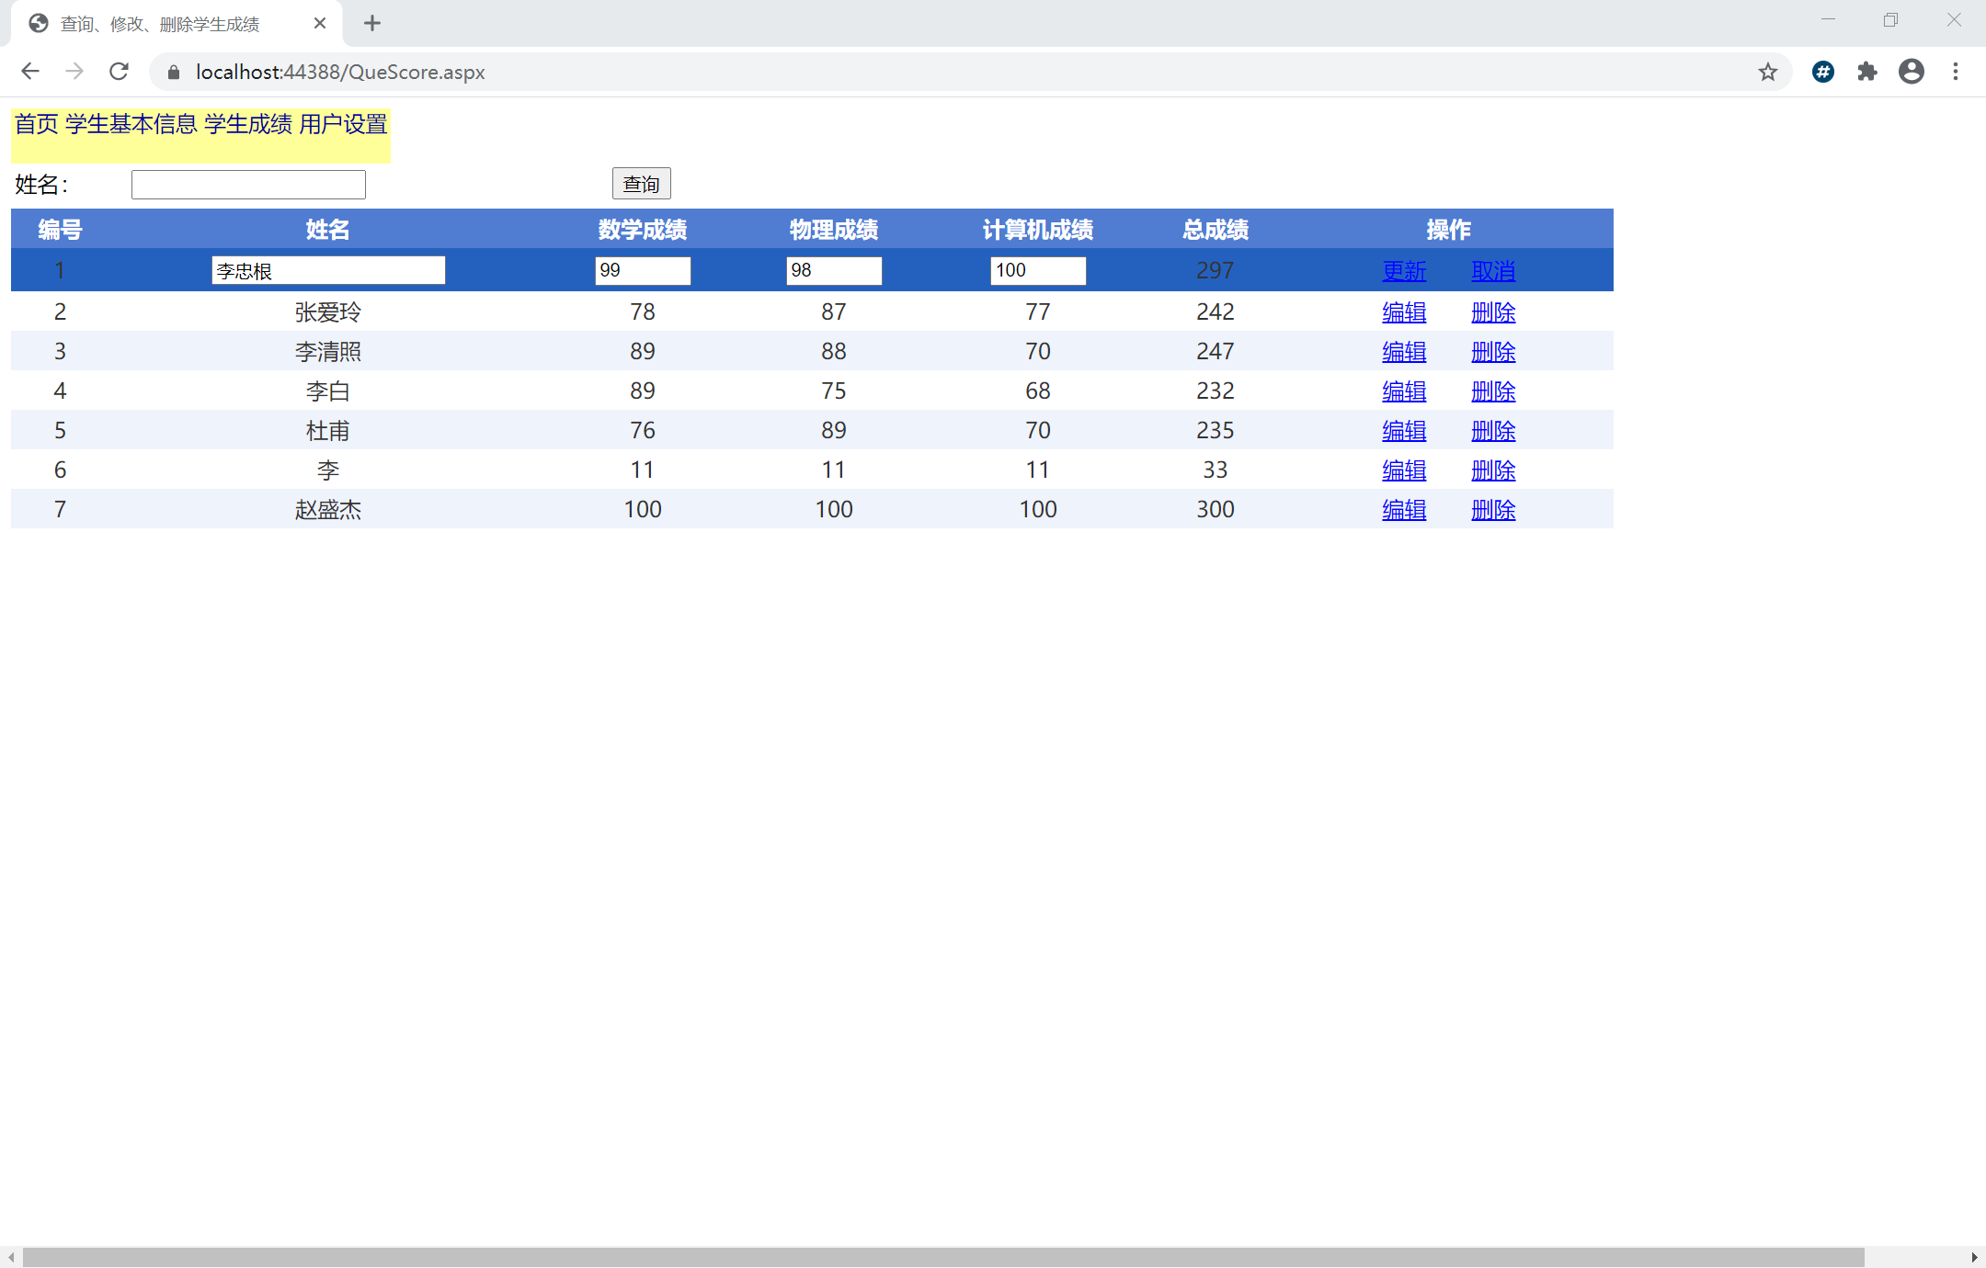Image resolution: width=1986 pixels, height=1268 pixels.
Task: Bookmark this page with star icon
Action: 1767,72
